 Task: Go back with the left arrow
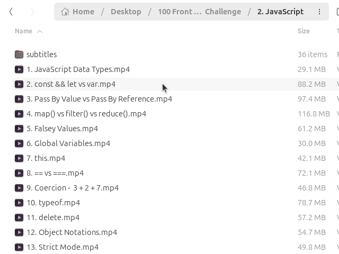11,12
